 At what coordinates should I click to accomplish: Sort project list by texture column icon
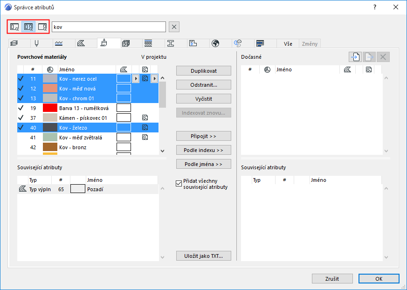(x=145, y=69)
